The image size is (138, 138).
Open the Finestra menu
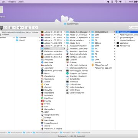(11, 2)
